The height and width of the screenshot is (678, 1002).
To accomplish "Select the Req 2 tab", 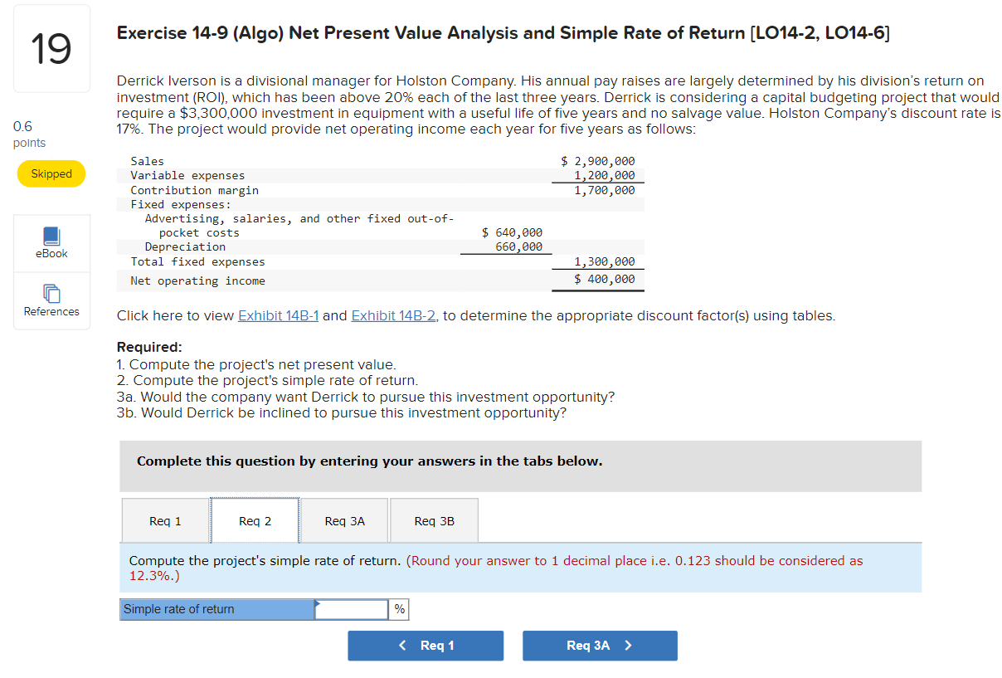I will pos(255,521).
